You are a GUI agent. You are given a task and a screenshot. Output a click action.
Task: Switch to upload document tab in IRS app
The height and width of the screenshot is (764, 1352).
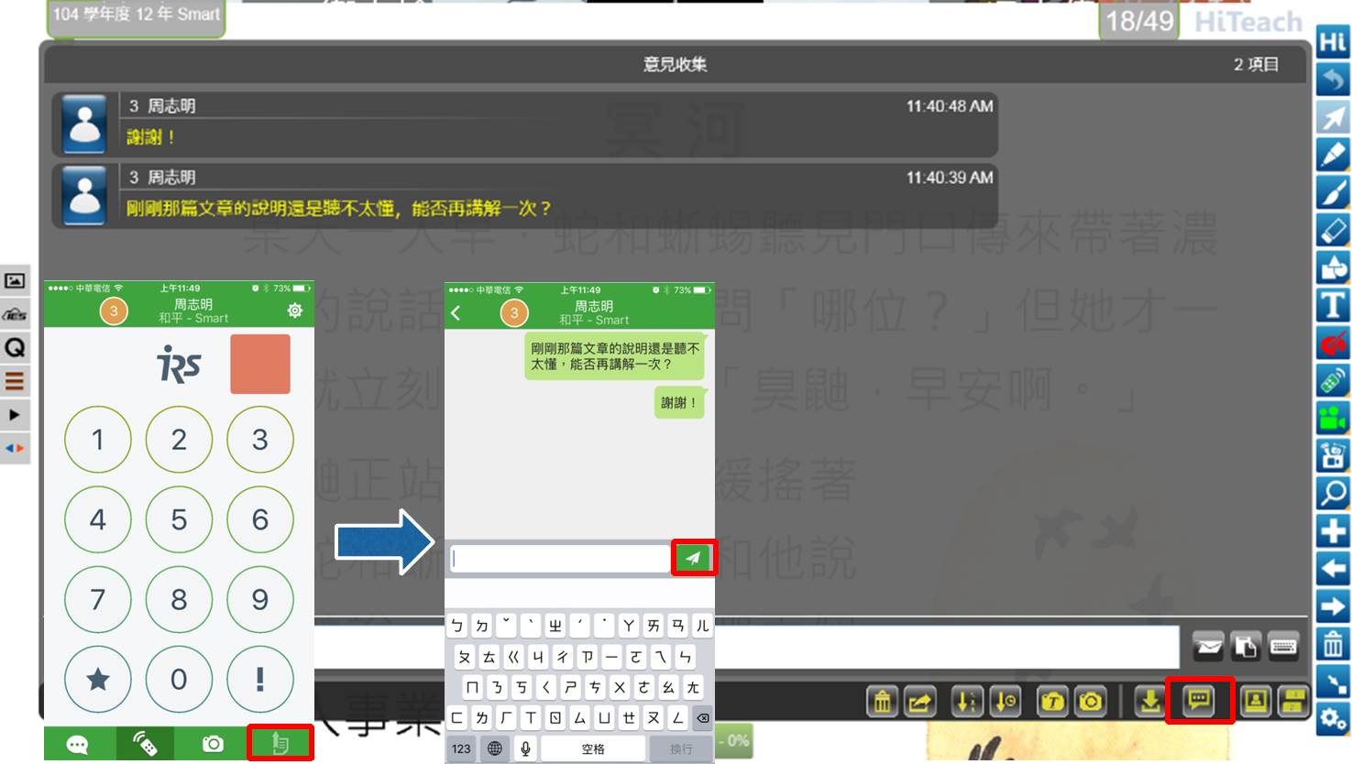pos(280,744)
